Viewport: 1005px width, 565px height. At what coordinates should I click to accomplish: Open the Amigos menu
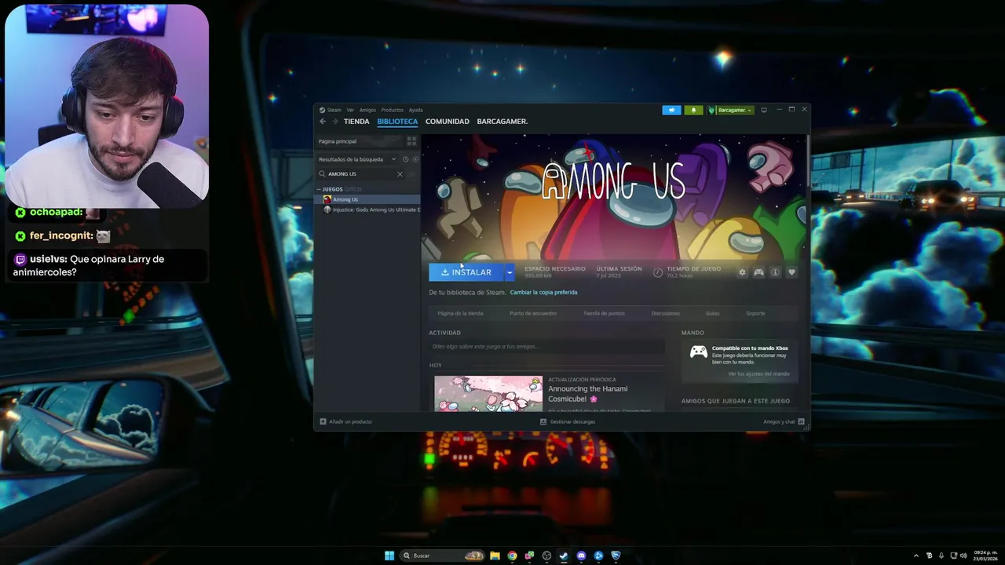(x=367, y=110)
